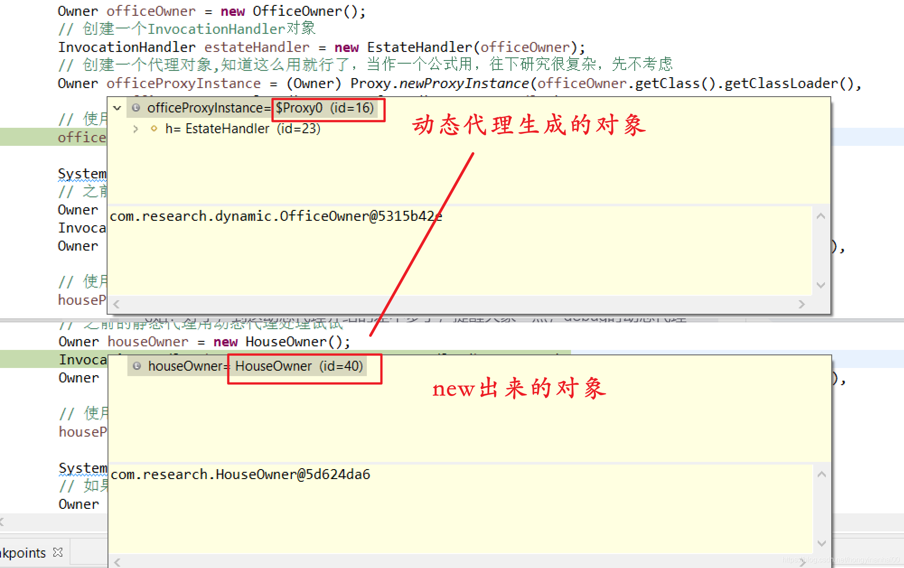Click the com.research.HouseOwner@5d624da6 detail text

pyautogui.click(x=240, y=475)
